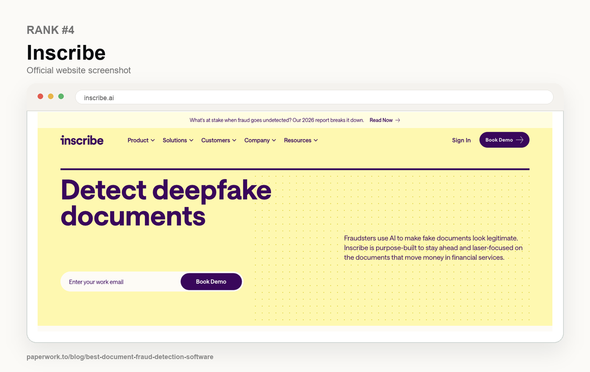Click the arrow icon inside header Book Demo
This screenshot has width=590, height=372.
coord(520,140)
